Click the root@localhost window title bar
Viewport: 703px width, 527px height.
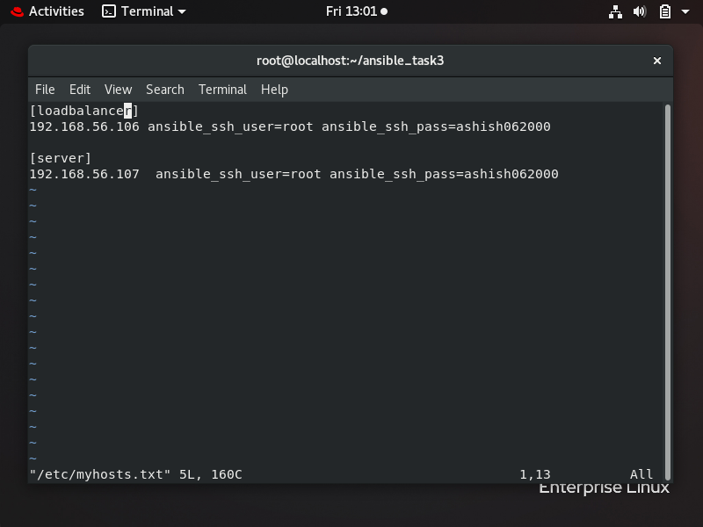(x=351, y=61)
